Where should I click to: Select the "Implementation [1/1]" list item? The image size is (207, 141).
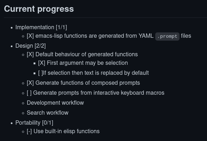41,27
